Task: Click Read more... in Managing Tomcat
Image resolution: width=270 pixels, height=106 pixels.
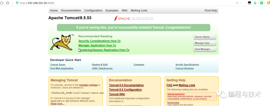Action: (x=57, y=104)
